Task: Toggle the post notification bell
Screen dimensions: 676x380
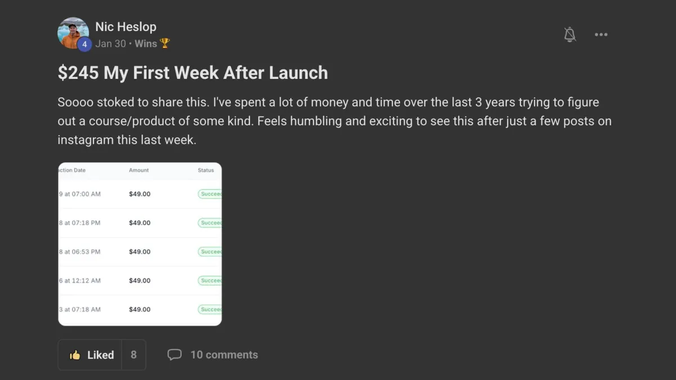Action: (x=570, y=35)
